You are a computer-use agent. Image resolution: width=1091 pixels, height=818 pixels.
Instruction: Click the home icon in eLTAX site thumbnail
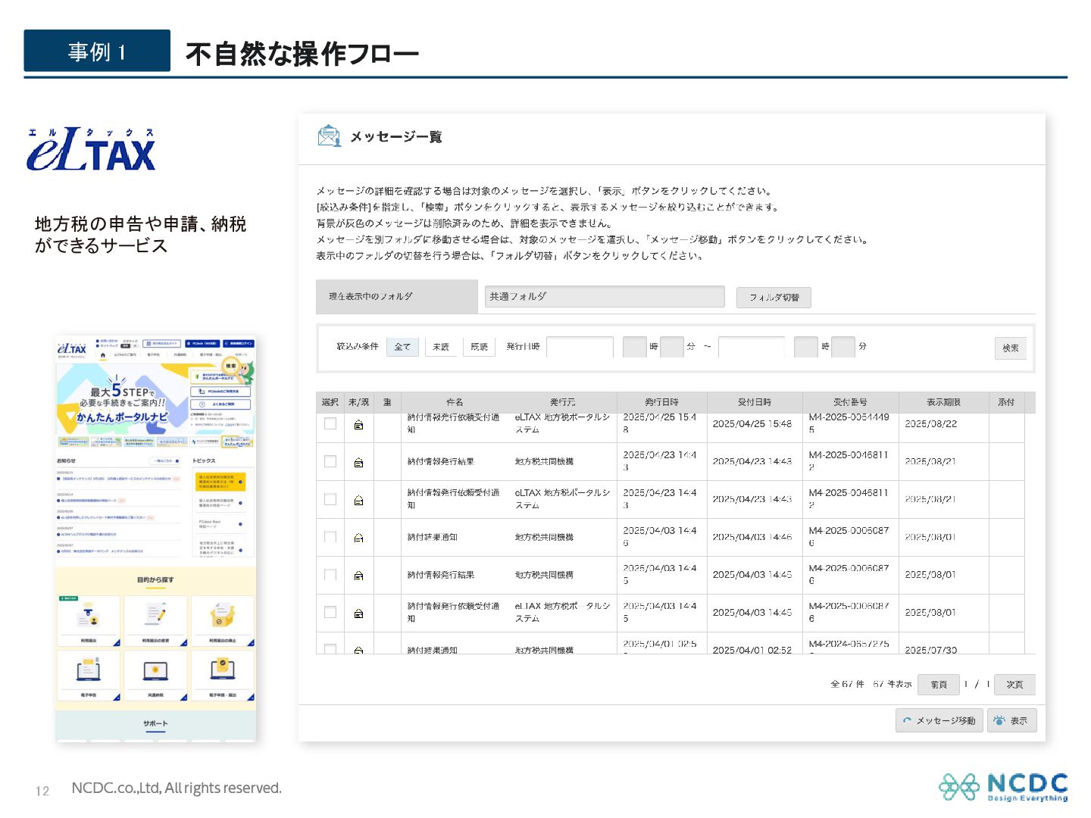102,354
